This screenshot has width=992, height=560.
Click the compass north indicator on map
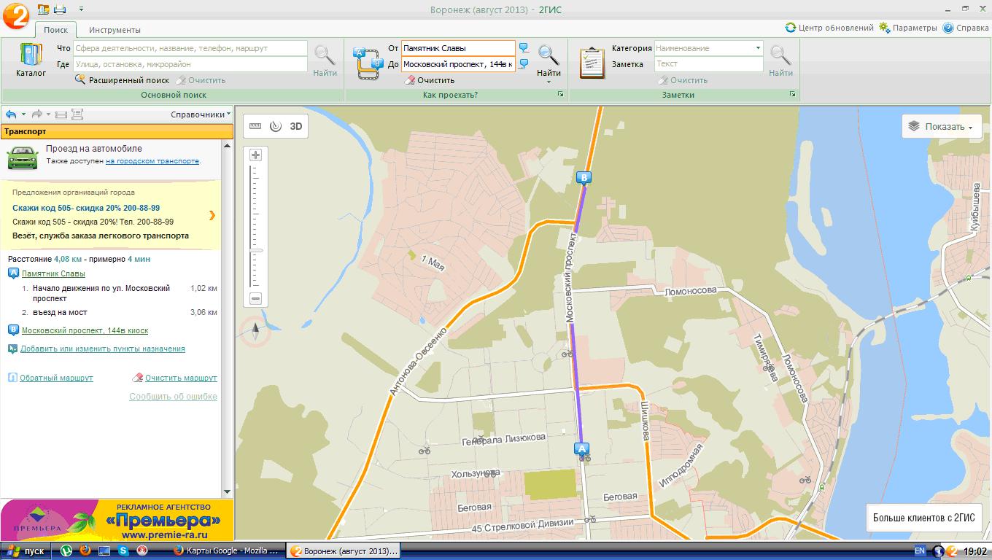coord(256,332)
